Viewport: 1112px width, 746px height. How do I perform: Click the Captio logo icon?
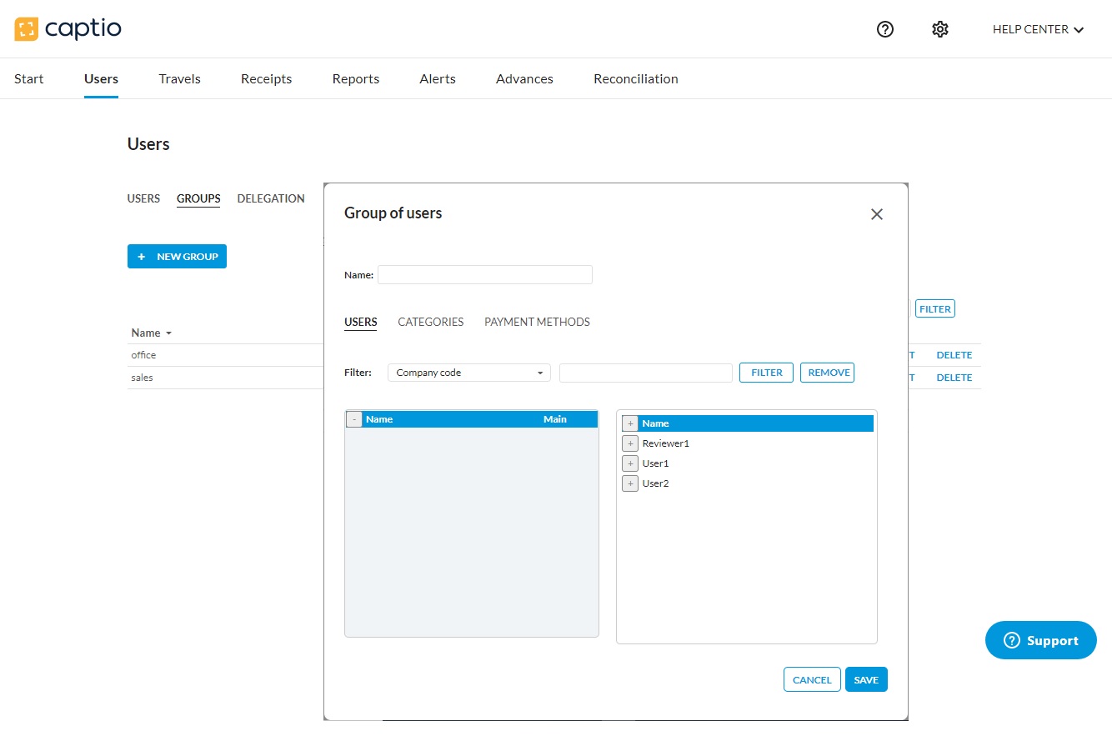click(27, 29)
